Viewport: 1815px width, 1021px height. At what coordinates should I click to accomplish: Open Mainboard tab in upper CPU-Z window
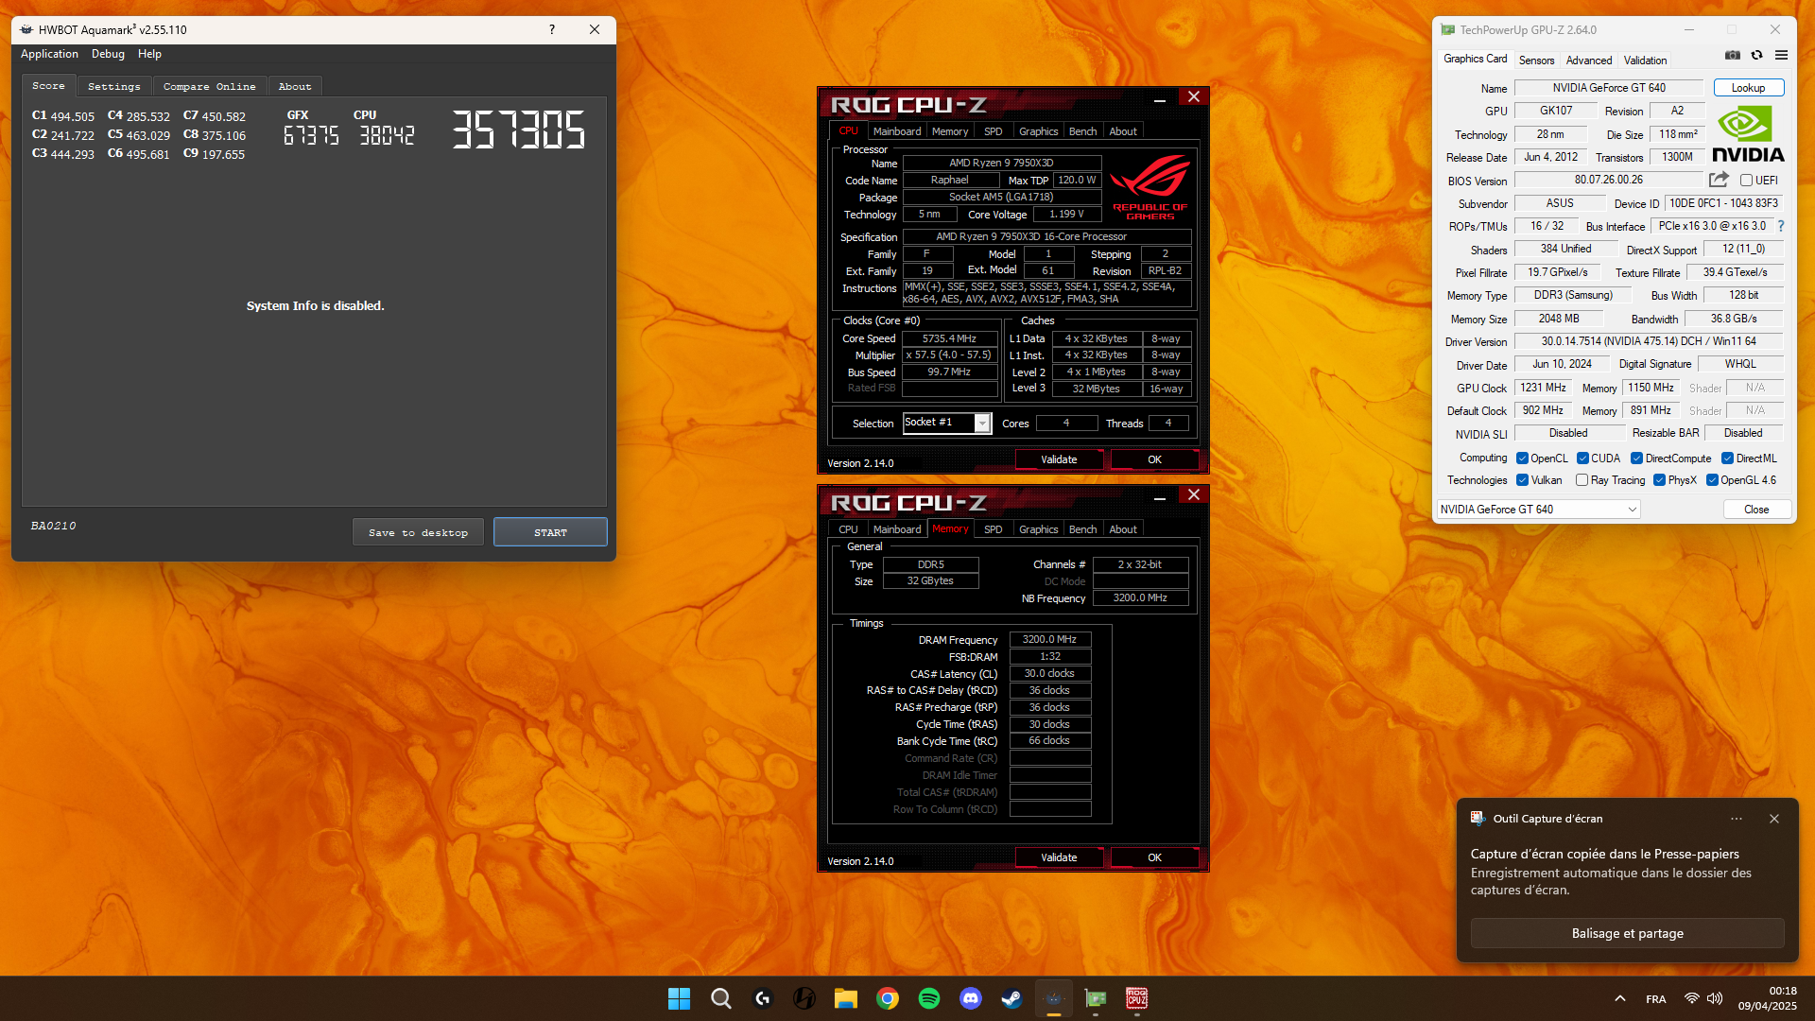(897, 131)
